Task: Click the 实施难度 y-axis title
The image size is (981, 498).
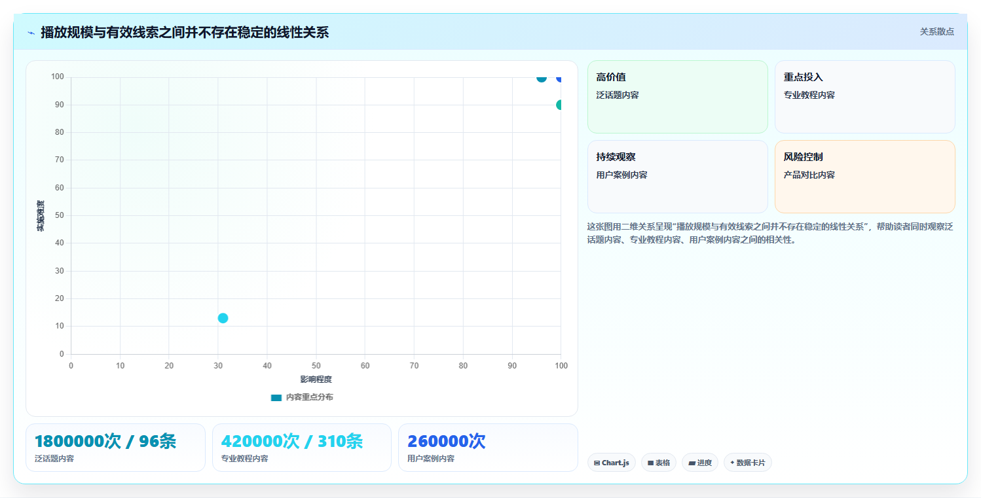Action: [41, 216]
